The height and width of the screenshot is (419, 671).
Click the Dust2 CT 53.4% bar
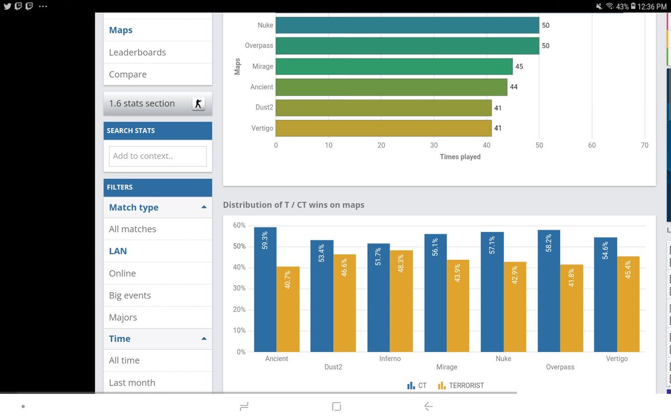coord(322,296)
